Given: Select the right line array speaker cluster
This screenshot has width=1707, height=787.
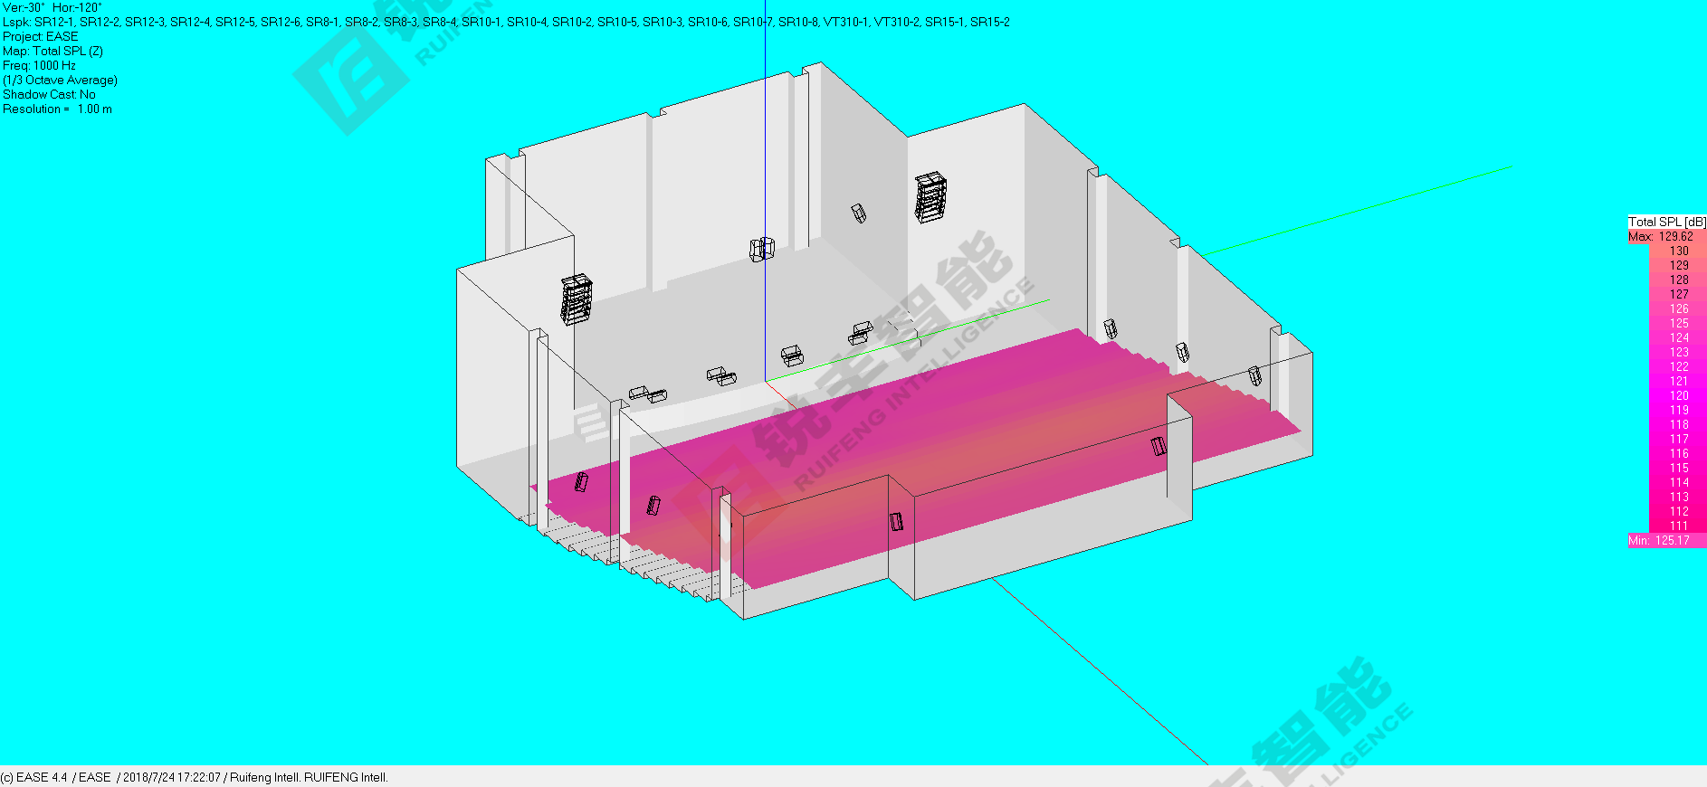Looking at the screenshot, I should tap(930, 198).
